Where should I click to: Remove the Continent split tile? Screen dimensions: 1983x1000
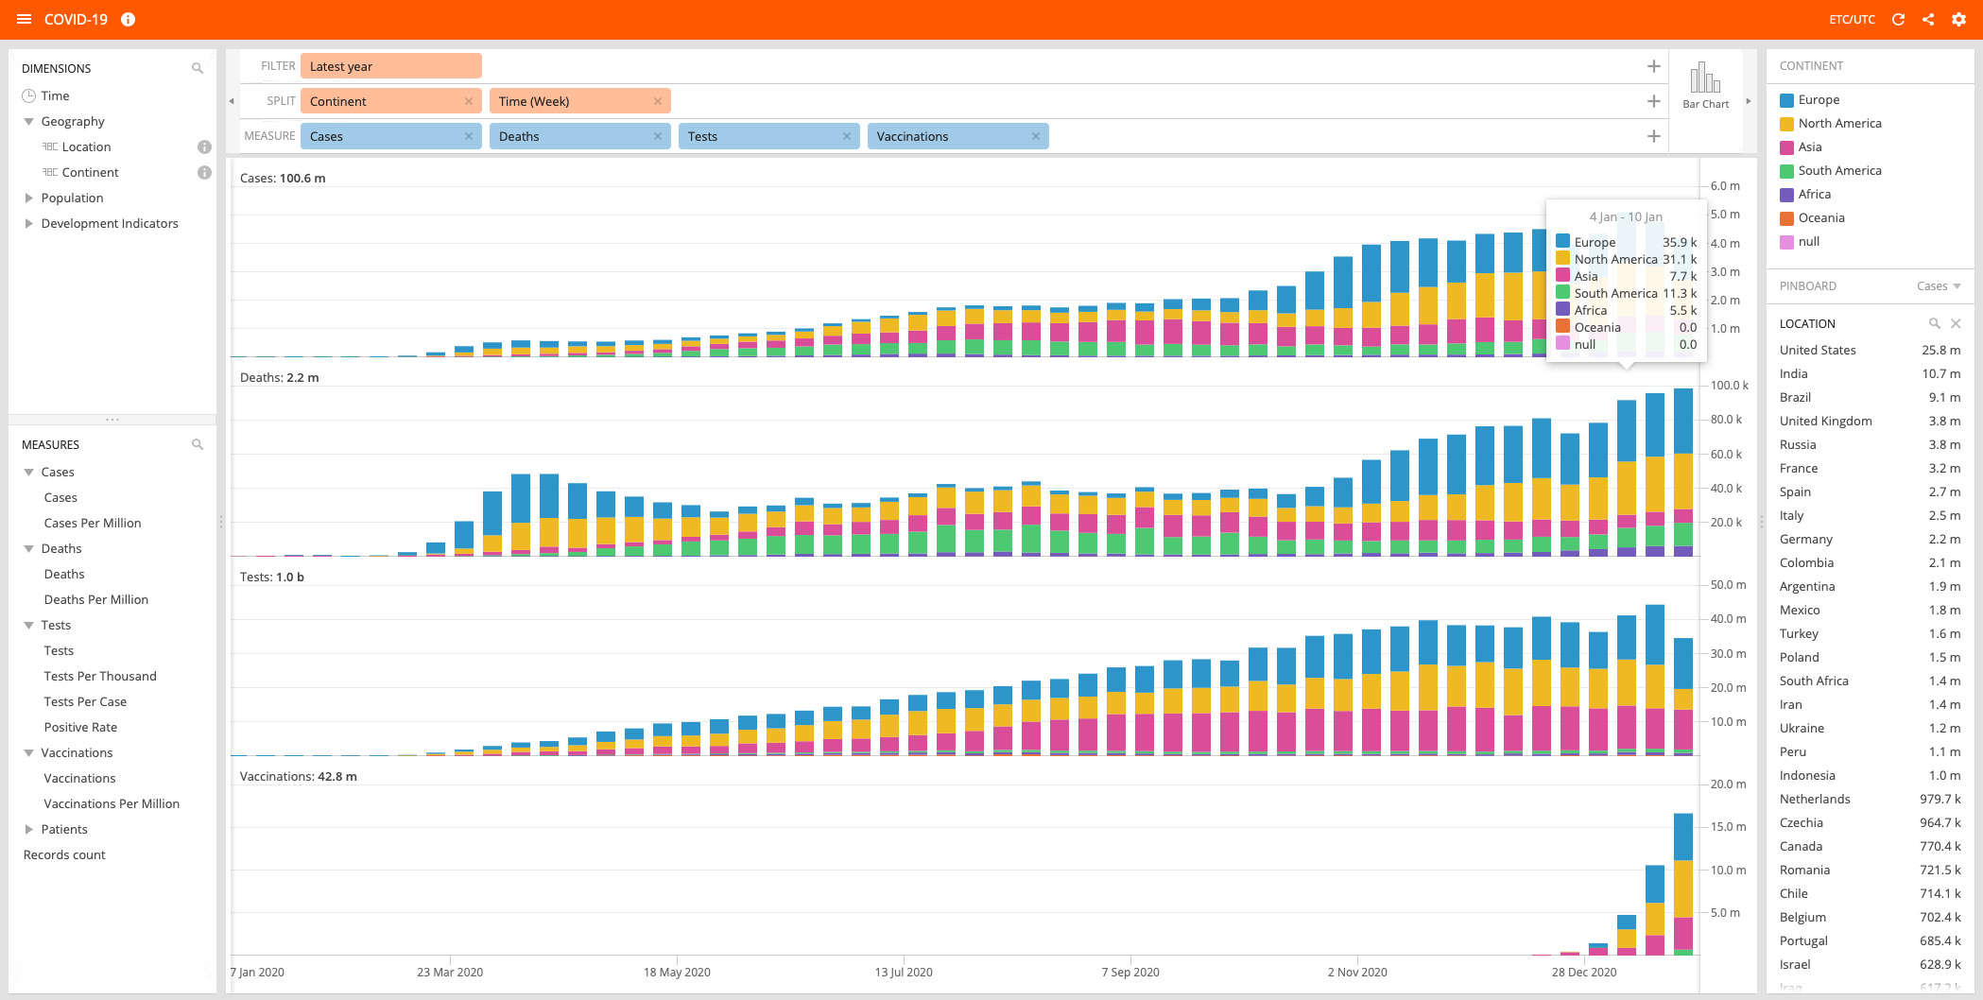(x=469, y=101)
